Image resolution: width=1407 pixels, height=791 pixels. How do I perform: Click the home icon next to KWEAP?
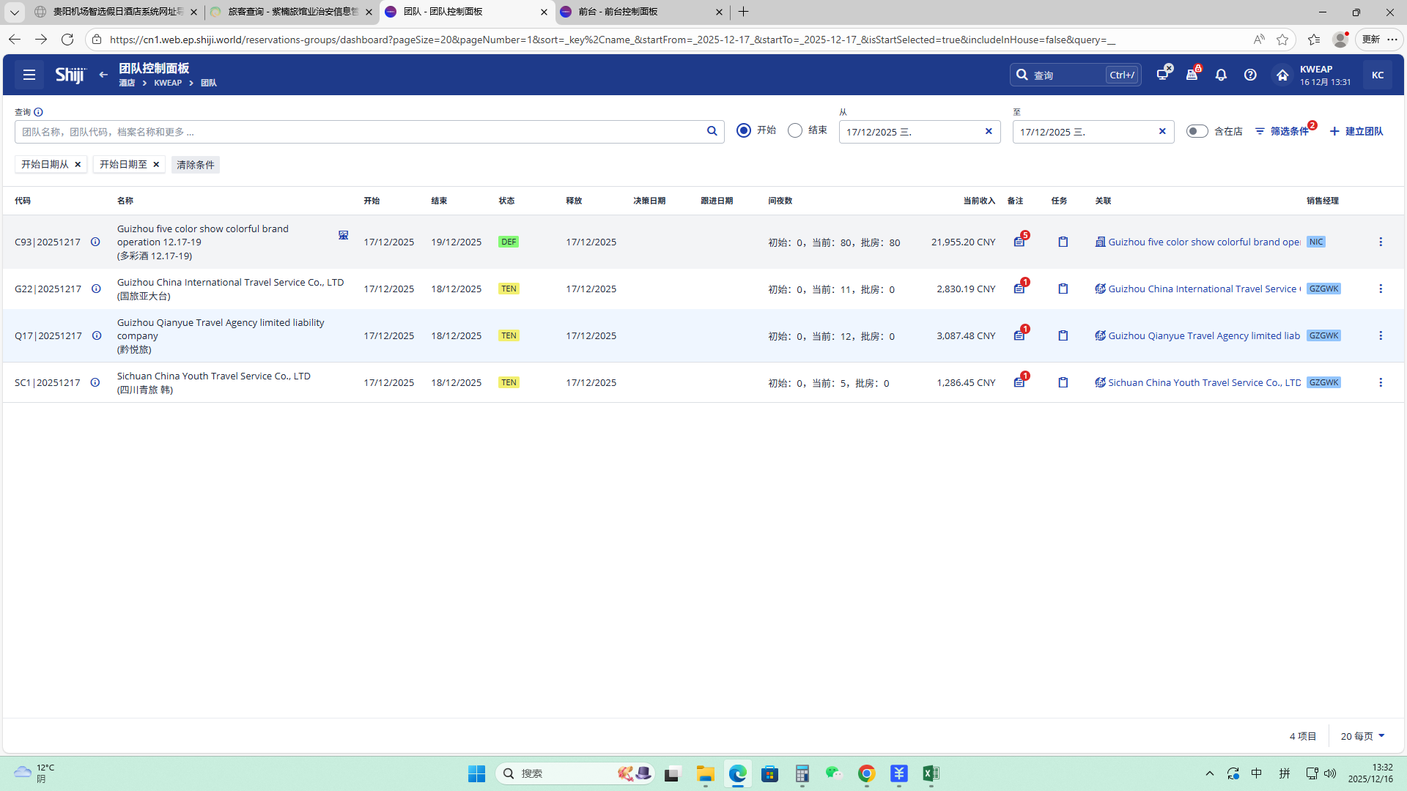(x=1282, y=75)
